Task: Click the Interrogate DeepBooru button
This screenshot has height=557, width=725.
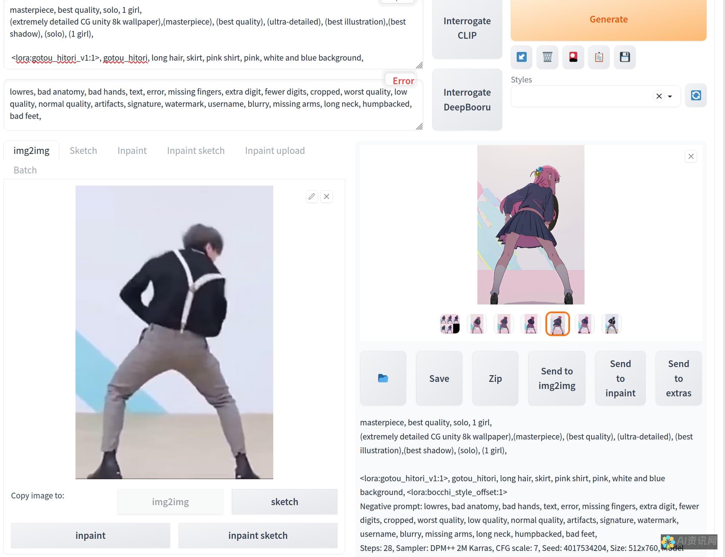Action: (467, 100)
